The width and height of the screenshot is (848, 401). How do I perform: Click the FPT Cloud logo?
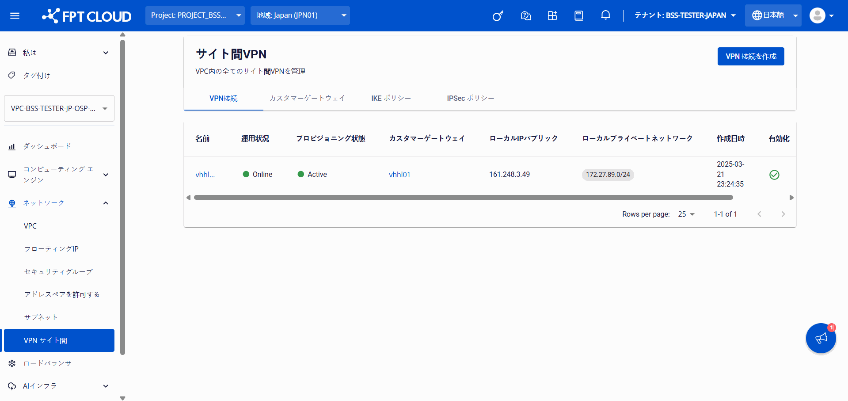[87, 16]
